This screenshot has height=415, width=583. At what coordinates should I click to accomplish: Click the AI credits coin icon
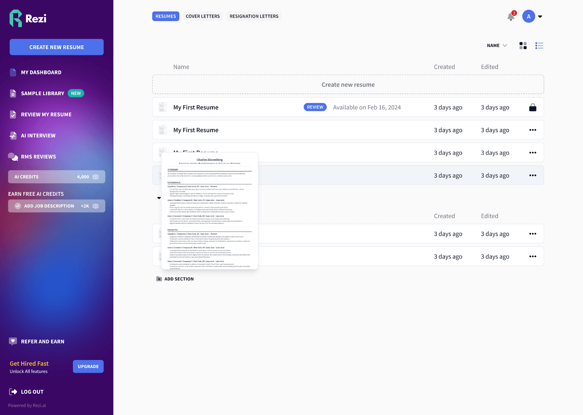tap(95, 177)
